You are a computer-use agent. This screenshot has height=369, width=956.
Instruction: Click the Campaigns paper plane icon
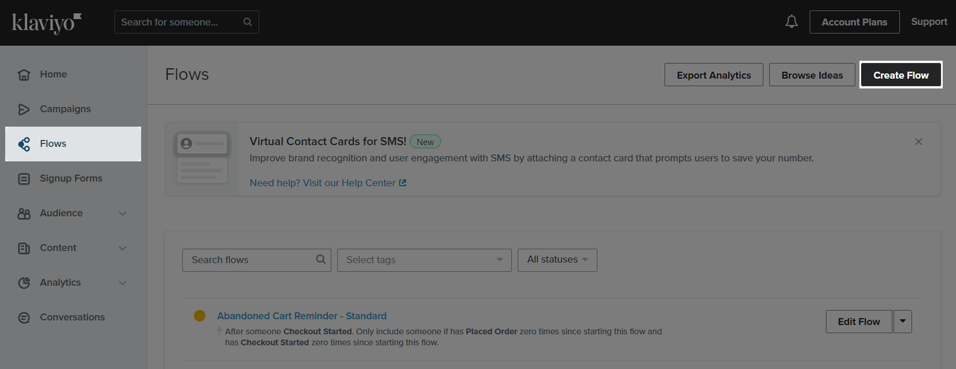pyautogui.click(x=24, y=109)
